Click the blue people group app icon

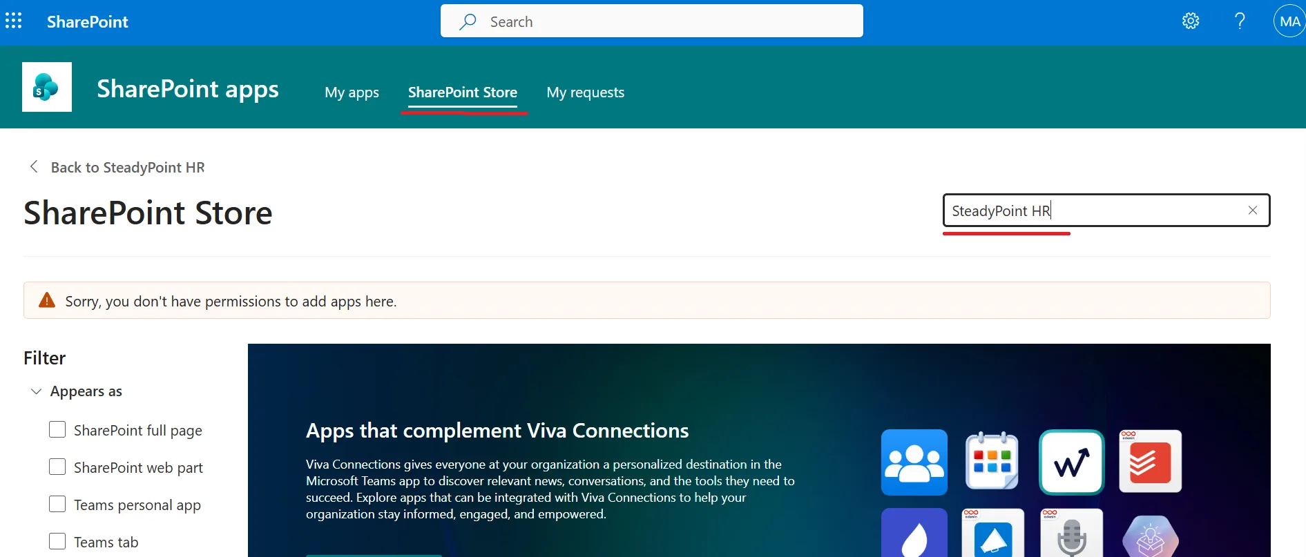click(x=914, y=462)
